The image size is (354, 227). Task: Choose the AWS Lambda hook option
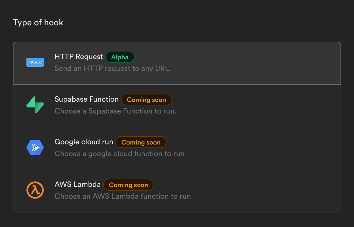(x=177, y=191)
